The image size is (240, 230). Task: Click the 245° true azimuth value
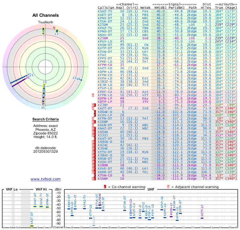click(x=219, y=41)
